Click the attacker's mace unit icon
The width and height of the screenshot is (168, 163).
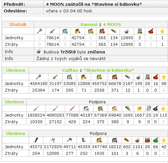[40, 31]
